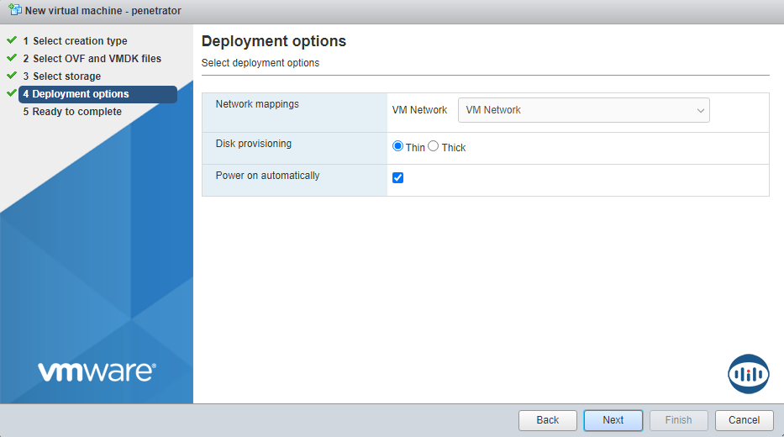Screen dimensions: 784x437
Task: Click the green checkmark beside step 2
Action: [12, 58]
